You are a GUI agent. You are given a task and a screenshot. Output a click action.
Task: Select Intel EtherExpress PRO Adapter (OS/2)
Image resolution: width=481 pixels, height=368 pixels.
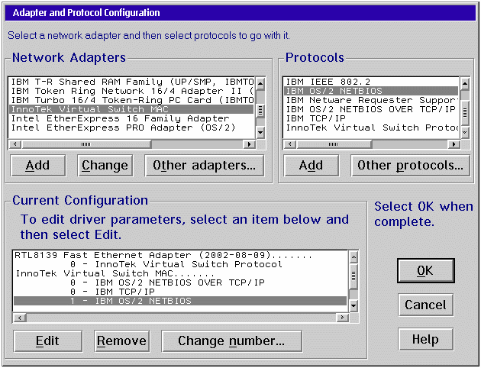click(x=131, y=128)
